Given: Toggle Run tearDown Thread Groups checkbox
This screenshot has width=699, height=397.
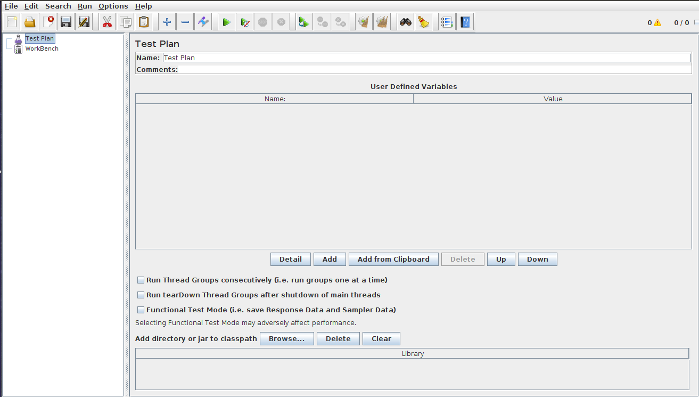Looking at the screenshot, I should click(x=141, y=295).
